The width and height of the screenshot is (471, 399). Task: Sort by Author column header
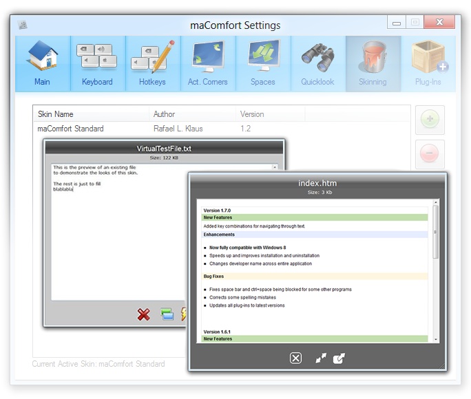pos(192,114)
